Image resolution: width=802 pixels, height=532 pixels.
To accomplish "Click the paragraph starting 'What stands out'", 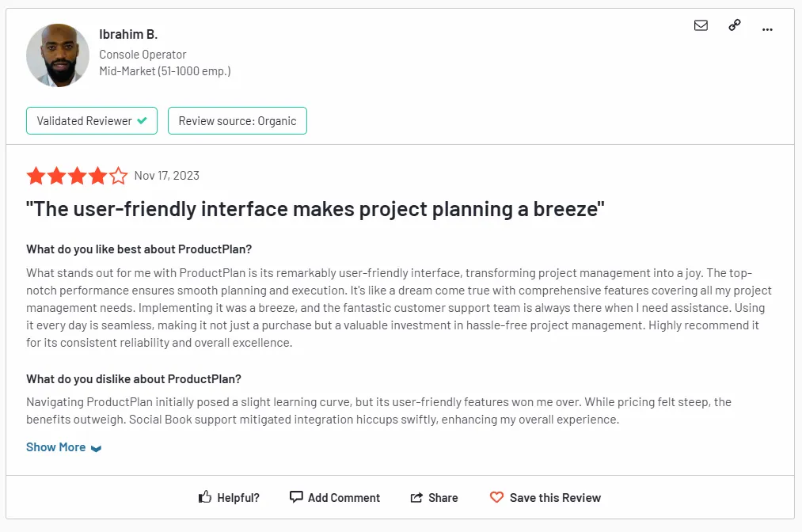I will click(x=399, y=307).
